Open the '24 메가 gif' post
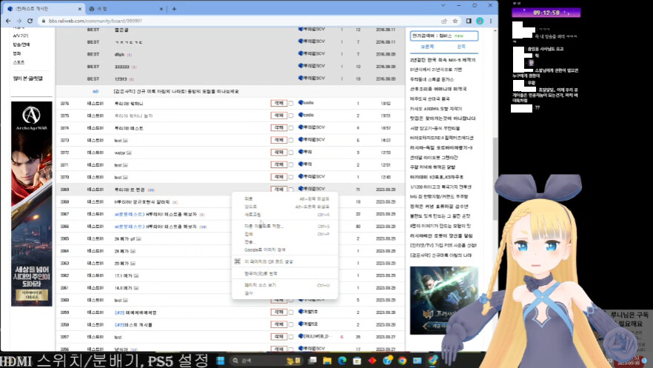 (125, 239)
